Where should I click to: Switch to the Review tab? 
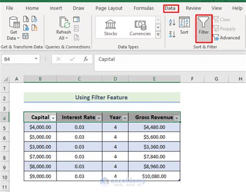point(194,8)
